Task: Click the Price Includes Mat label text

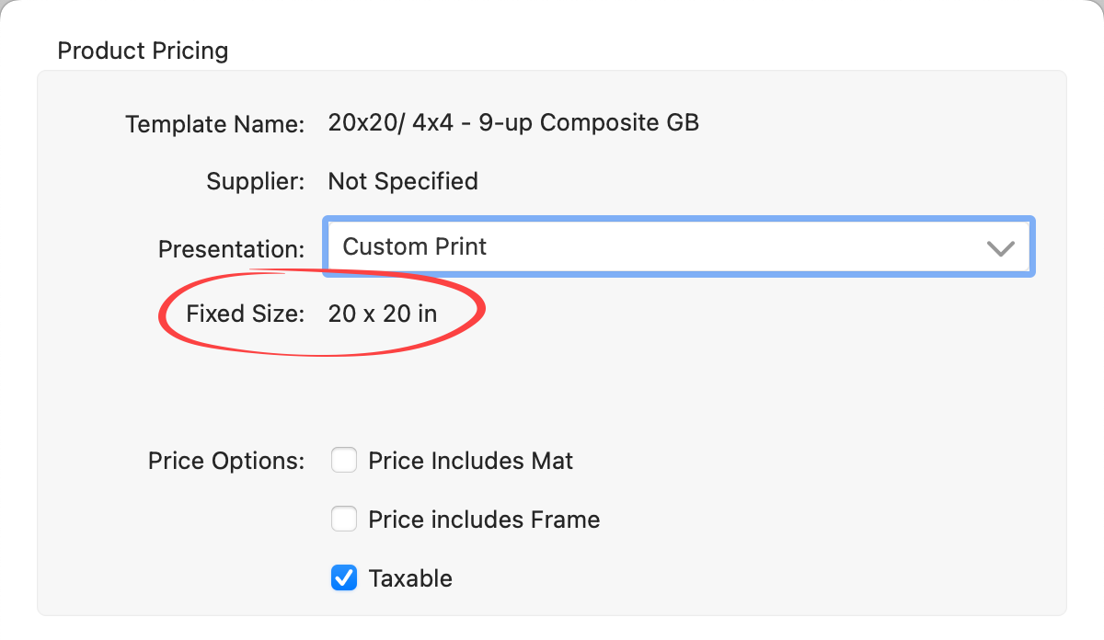Action: coord(470,461)
